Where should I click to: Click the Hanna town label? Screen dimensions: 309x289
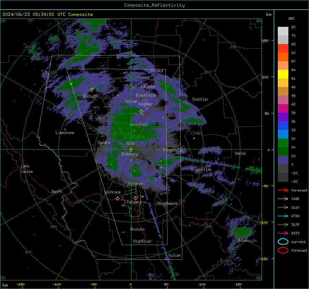pyautogui.click(x=240, y=153)
